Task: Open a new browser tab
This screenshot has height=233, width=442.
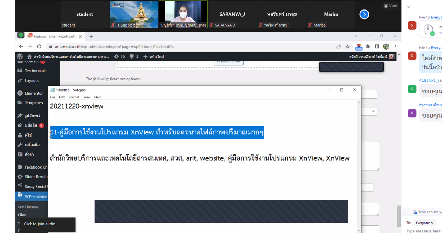Action: [x=91, y=37]
